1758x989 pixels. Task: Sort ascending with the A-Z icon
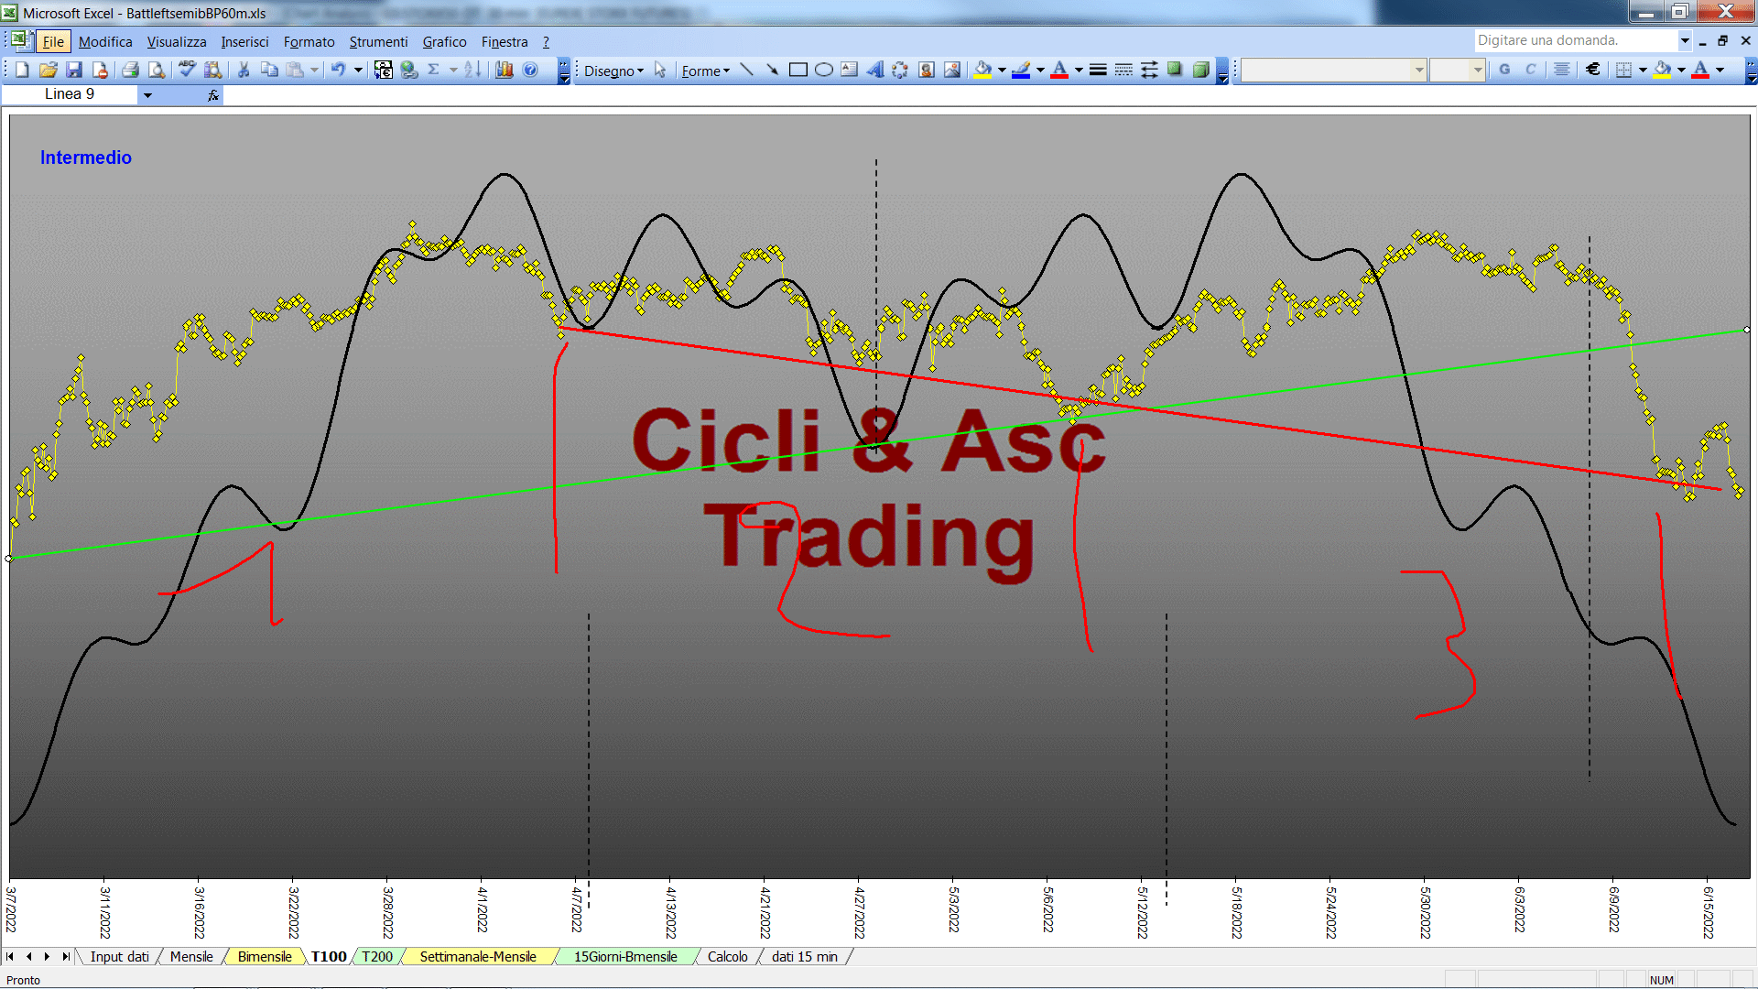[472, 70]
